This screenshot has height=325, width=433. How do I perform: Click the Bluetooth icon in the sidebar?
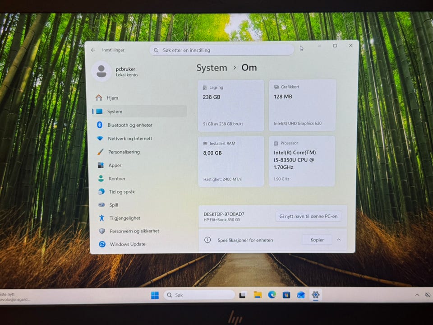click(x=100, y=125)
